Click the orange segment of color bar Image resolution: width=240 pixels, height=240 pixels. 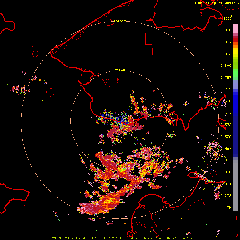click(x=235, y=46)
